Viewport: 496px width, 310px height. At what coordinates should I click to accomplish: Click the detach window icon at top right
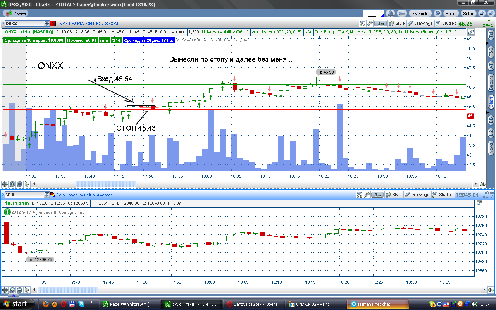point(491,14)
